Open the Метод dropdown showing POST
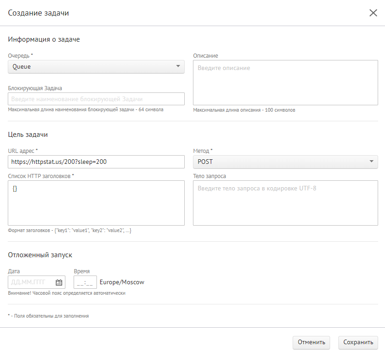This screenshot has width=385, height=357. pos(285,162)
